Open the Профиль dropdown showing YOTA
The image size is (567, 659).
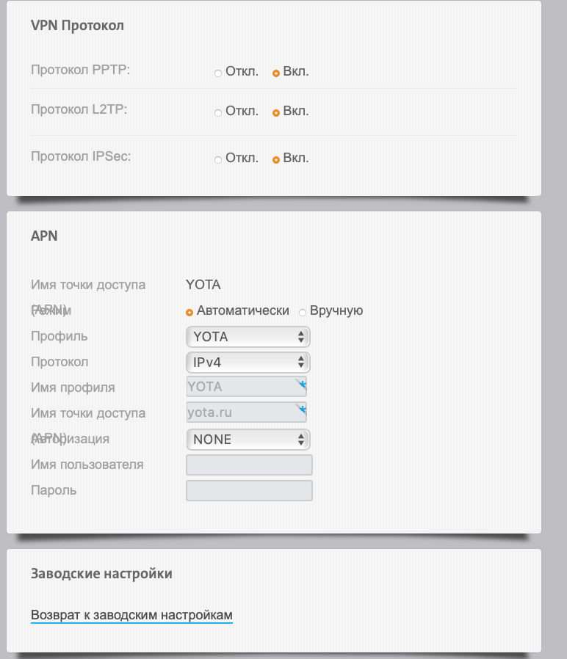[248, 337]
